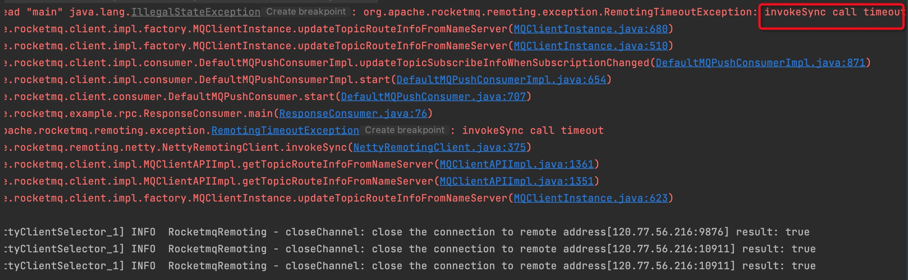The height and width of the screenshot is (280, 908).
Task: Create breakpoint next to IllegalStateException
Action: [306, 12]
